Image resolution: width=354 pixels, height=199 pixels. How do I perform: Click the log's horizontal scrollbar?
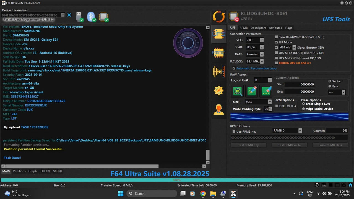tap(82, 166)
